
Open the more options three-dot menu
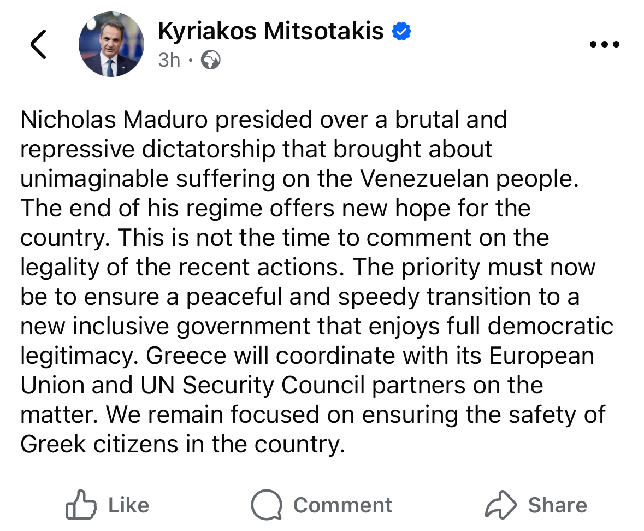(x=605, y=45)
